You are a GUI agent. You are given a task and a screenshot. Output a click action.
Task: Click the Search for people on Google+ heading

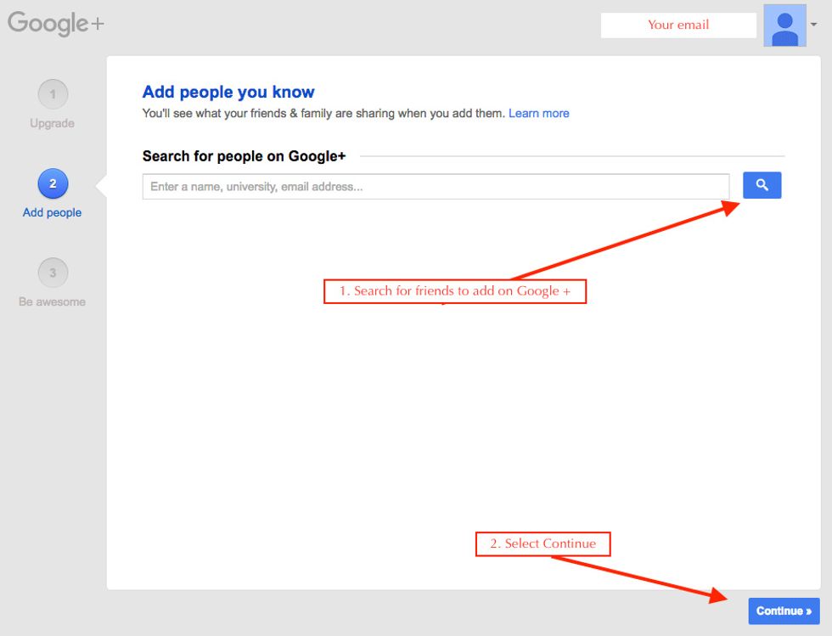coord(245,156)
